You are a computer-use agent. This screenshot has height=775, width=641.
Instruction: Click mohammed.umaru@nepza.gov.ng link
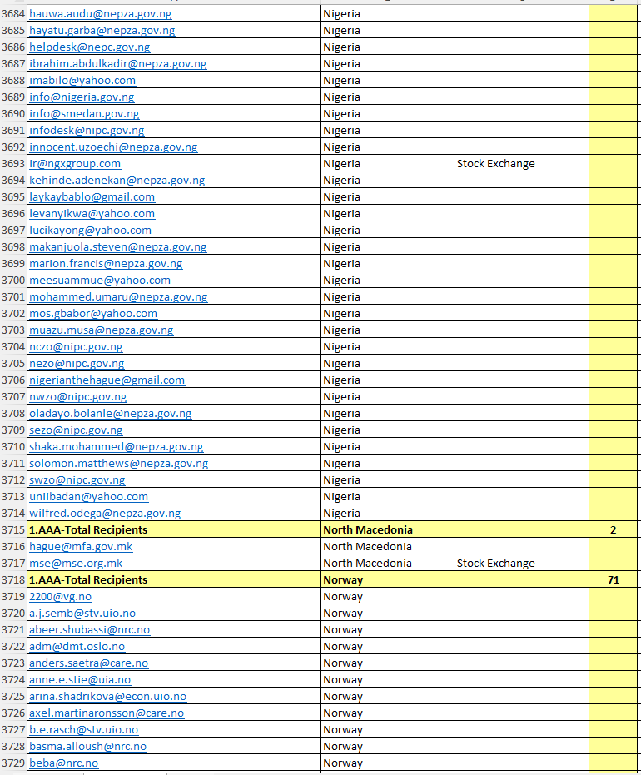(118, 297)
